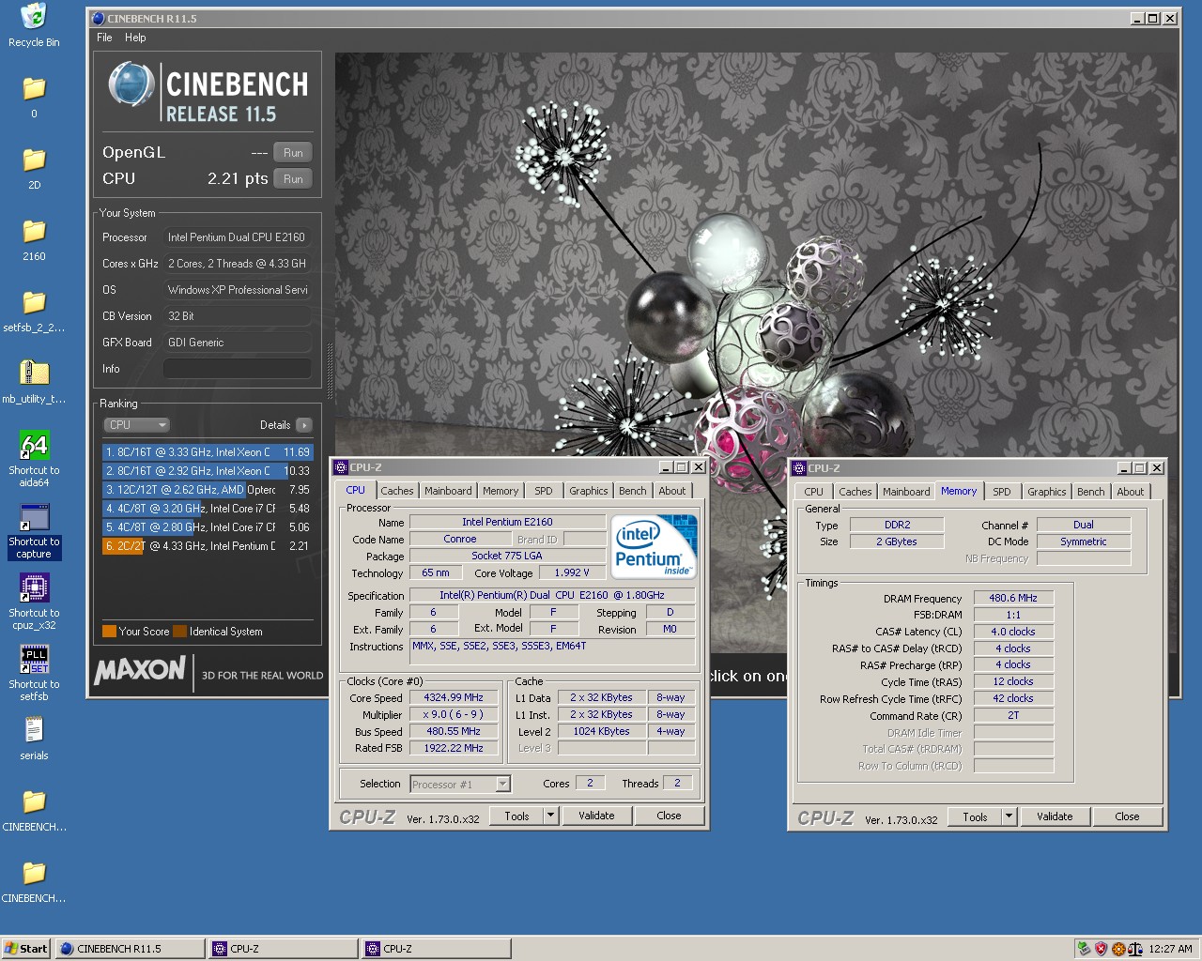Switch to Mainboard tab in left CPU-Z
Screen dimensions: 1202x961
(448, 491)
